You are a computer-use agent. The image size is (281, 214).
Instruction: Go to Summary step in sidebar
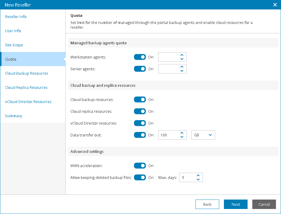coord(14,116)
